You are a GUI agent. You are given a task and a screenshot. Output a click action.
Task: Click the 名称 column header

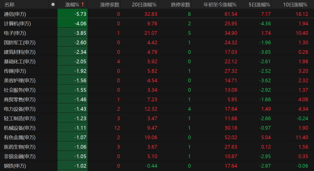coord(9,5)
